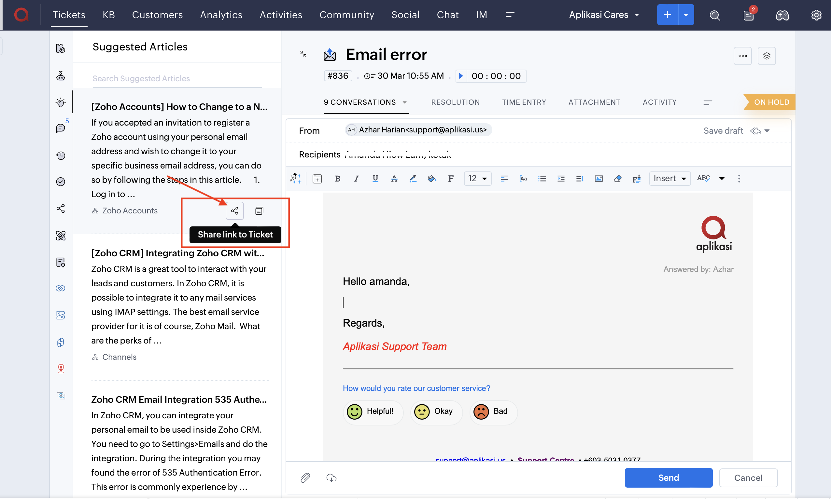
Task: Click the attach file paperclip icon
Action: [x=305, y=478]
